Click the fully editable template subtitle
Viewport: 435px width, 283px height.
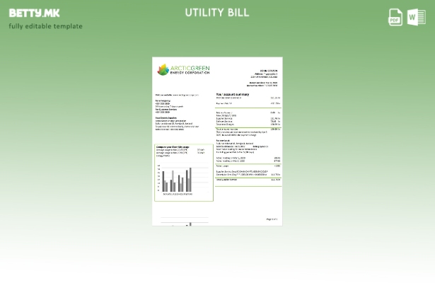coord(45,26)
